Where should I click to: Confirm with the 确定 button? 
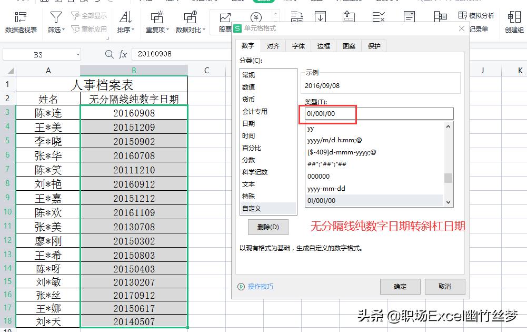click(x=400, y=287)
